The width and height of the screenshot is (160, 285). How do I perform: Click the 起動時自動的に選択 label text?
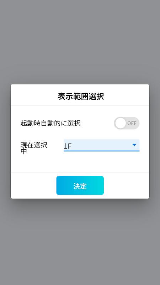50,123
